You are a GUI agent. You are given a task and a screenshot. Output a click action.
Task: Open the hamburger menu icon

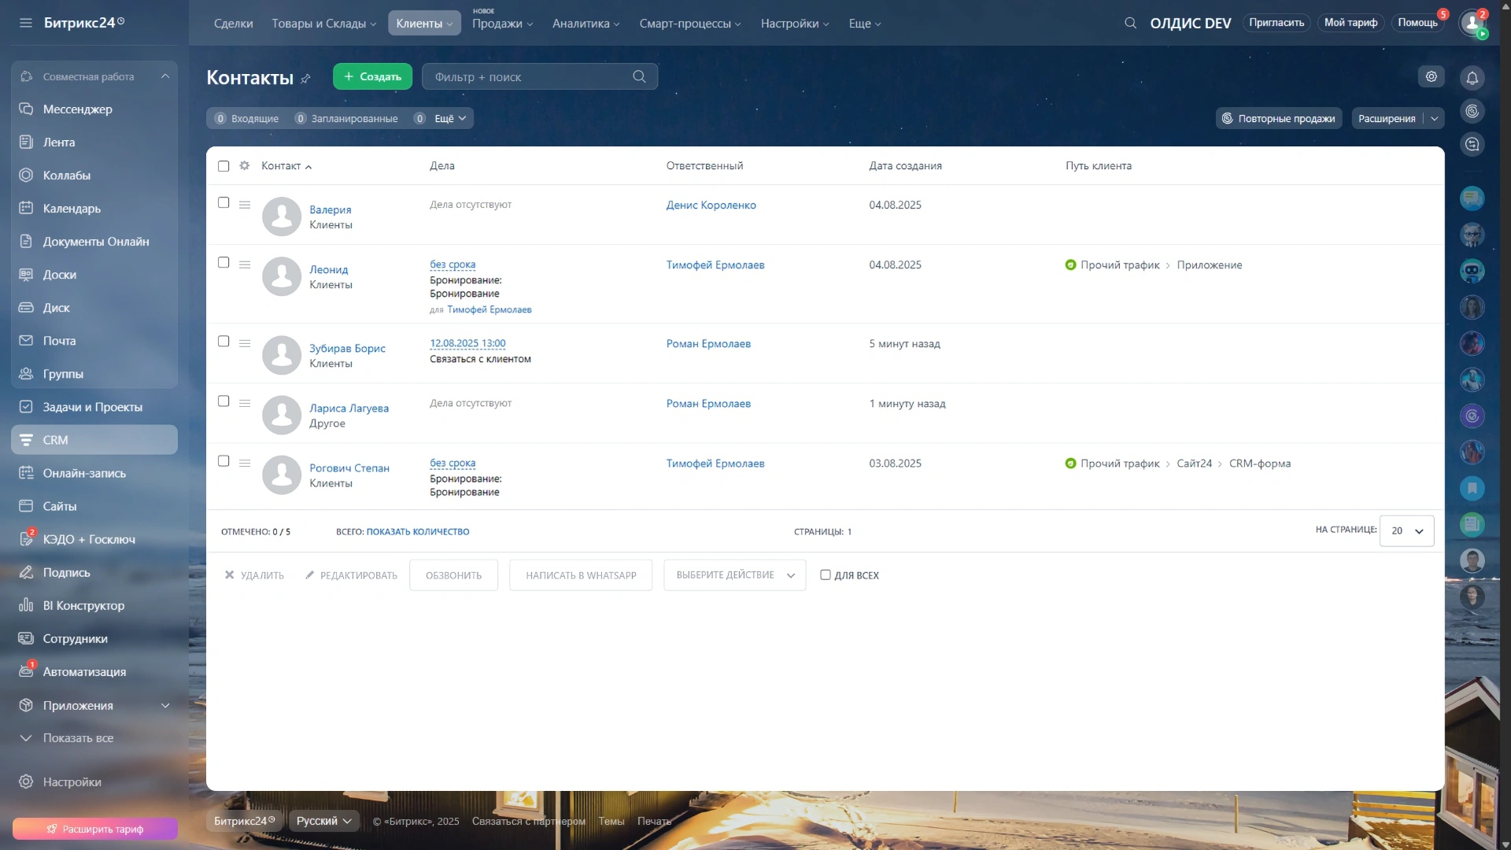pos(26,23)
